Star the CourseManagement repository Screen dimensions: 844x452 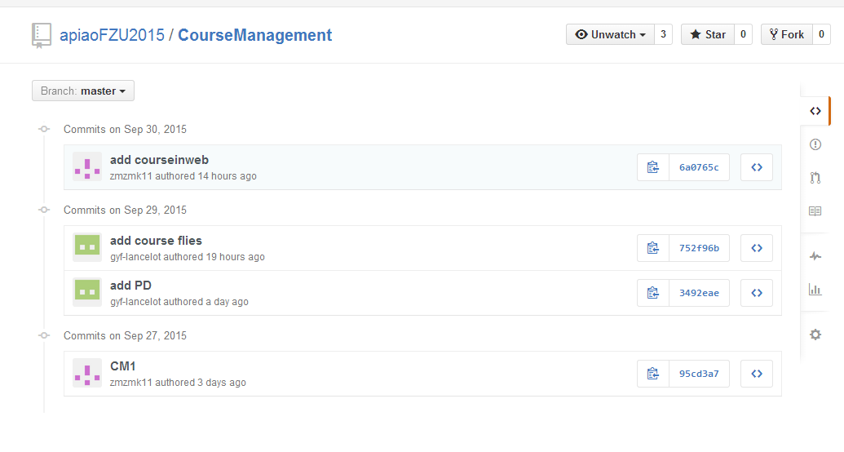click(708, 34)
